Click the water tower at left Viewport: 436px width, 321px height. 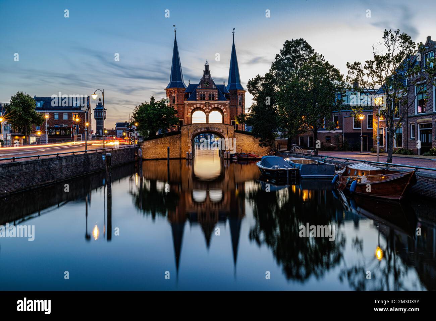100,117
